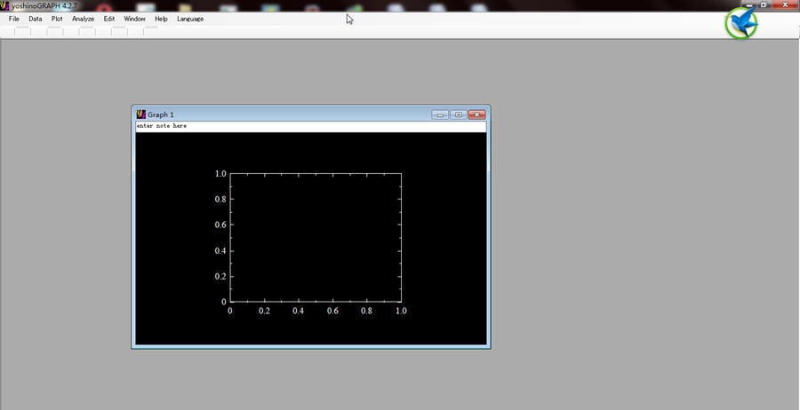The height and width of the screenshot is (410, 800).
Task: Select the Plot menu
Action: (57, 19)
